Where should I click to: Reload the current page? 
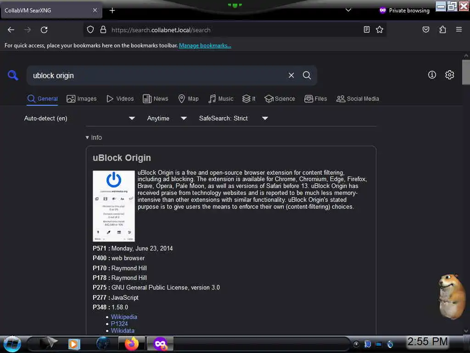(x=44, y=30)
